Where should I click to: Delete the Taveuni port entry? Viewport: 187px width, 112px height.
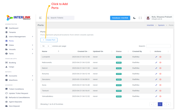point(160,91)
